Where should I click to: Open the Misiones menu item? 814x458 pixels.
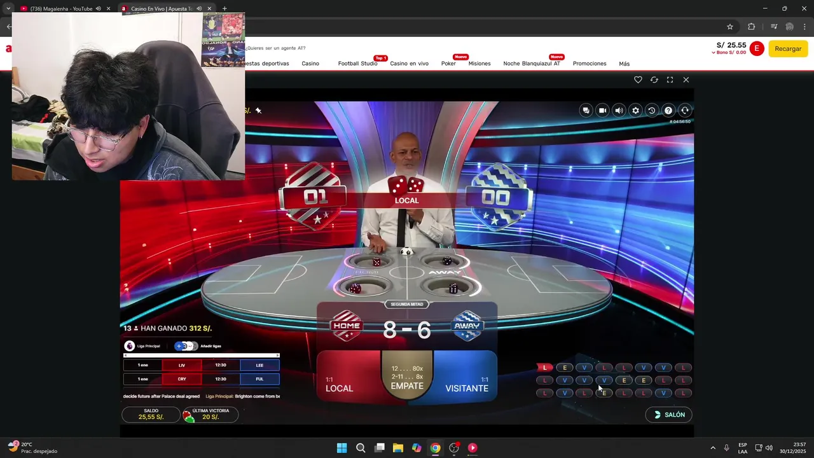[x=479, y=64]
